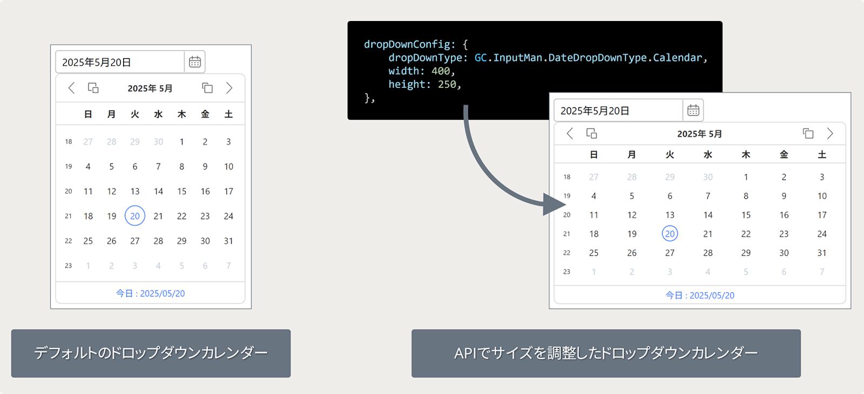
Task: Pick May 15 in the default narrow calendar
Action: [182, 191]
